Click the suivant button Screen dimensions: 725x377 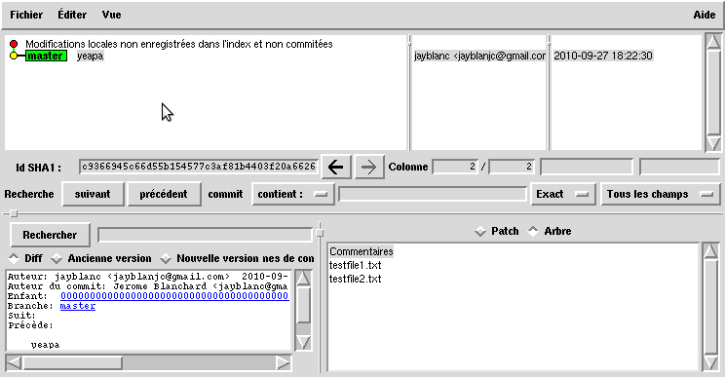93,194
